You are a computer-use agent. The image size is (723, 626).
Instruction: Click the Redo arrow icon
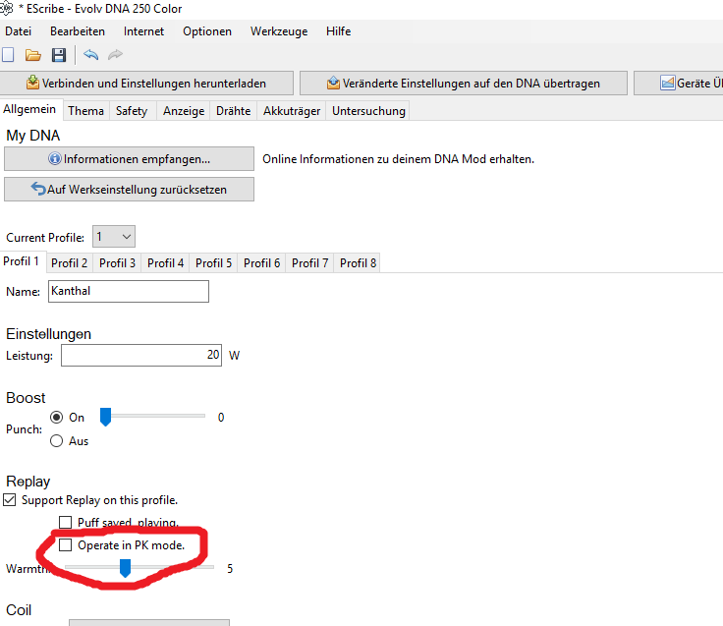point(115,55)
